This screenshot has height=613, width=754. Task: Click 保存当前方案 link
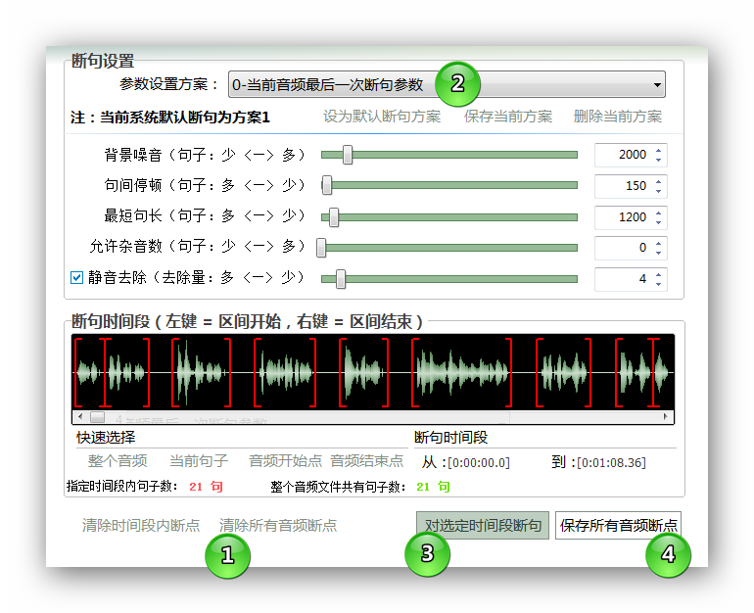[x=508, y=117]
